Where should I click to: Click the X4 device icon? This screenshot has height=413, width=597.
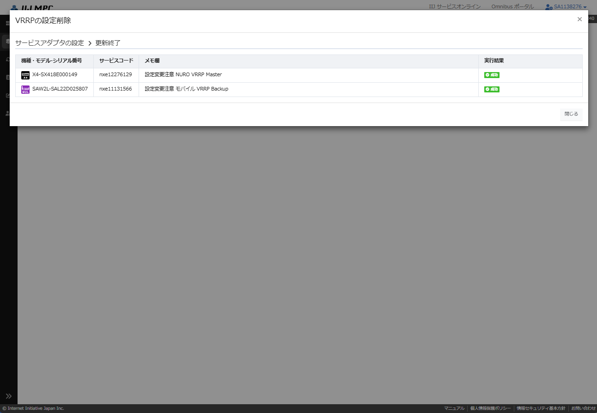tap(25, 75)
